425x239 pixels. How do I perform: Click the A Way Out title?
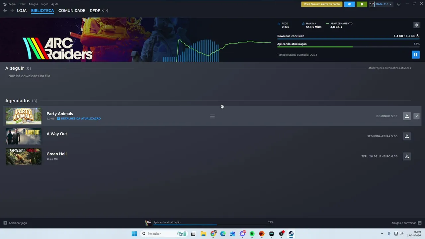tap(57, 134)
